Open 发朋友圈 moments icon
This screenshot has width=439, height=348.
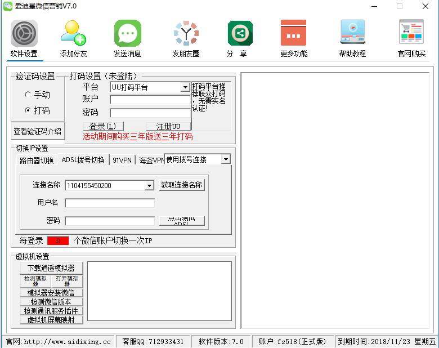tap(186, 33)
